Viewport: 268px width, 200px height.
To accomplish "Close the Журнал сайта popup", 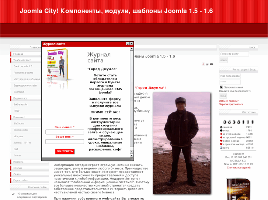I will point(132,44).
